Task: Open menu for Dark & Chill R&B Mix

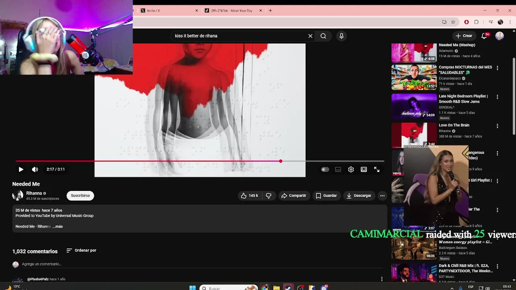Action: [497, 267]
